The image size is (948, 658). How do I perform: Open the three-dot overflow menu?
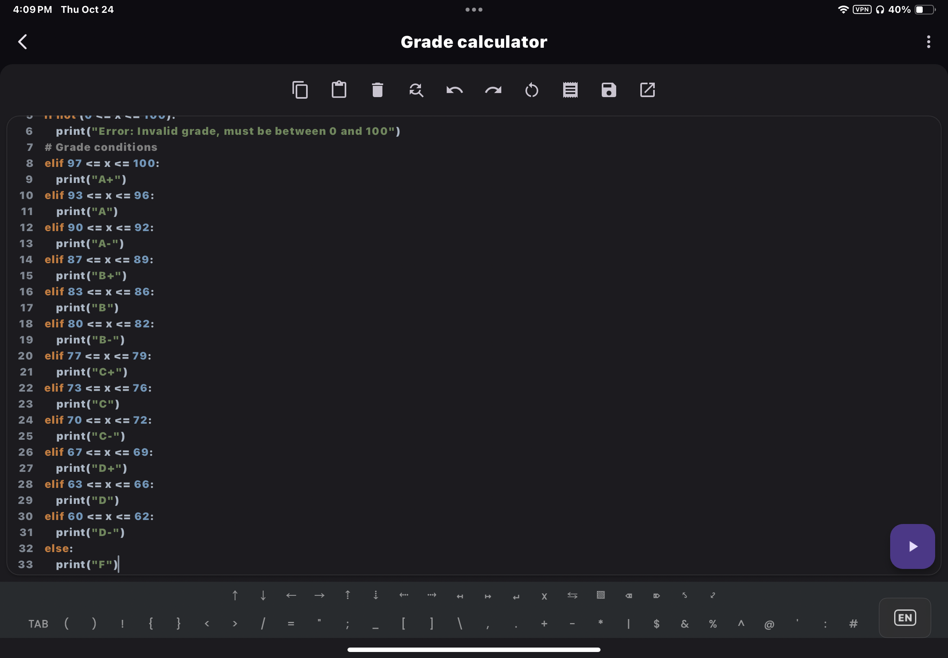pyautogui.click(x=928, y=42)
